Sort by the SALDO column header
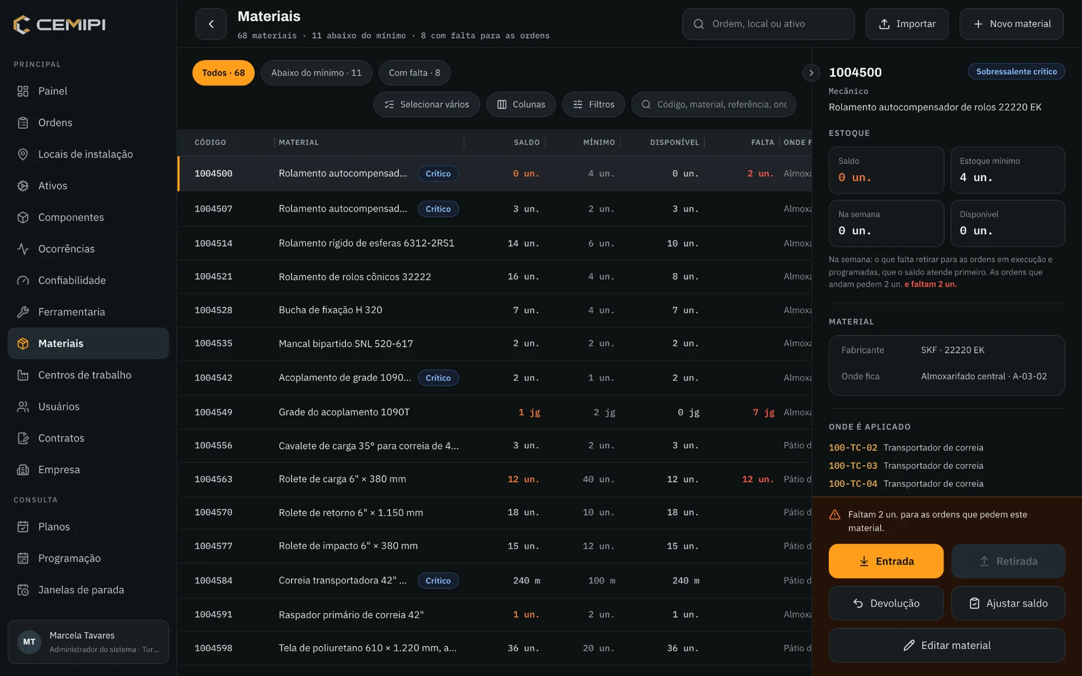 (526, 142)
